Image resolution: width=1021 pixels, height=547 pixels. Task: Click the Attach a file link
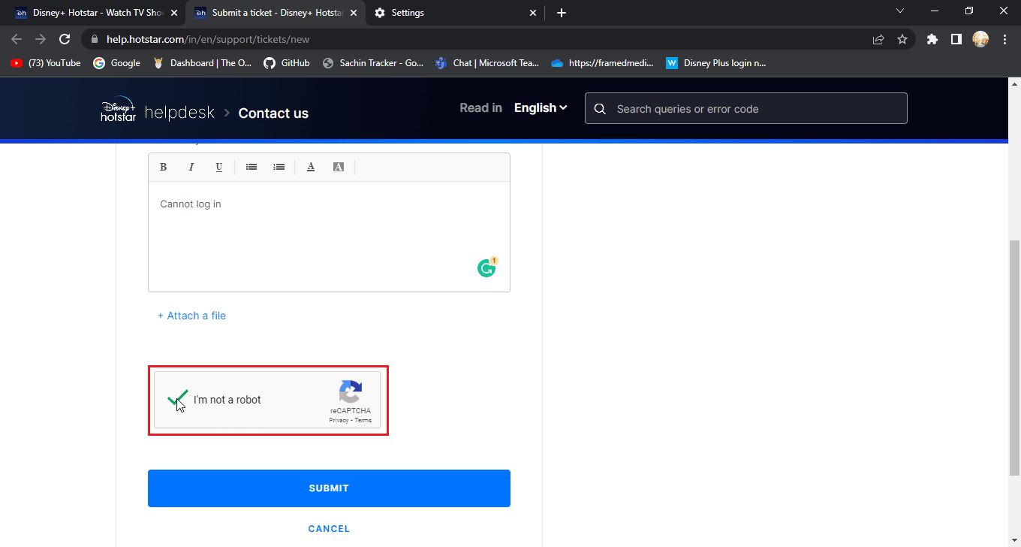coord(191,316)
